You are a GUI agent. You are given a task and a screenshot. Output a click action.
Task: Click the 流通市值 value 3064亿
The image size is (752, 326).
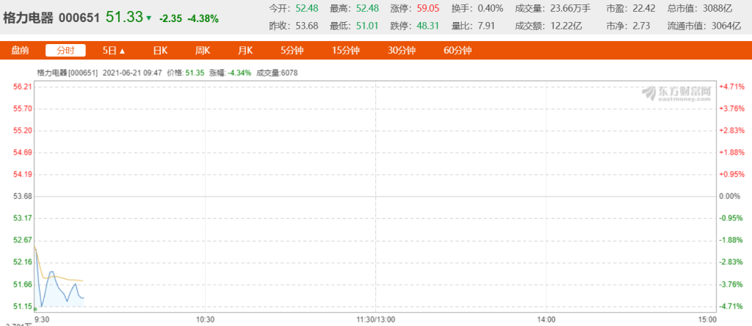[726, 26]
